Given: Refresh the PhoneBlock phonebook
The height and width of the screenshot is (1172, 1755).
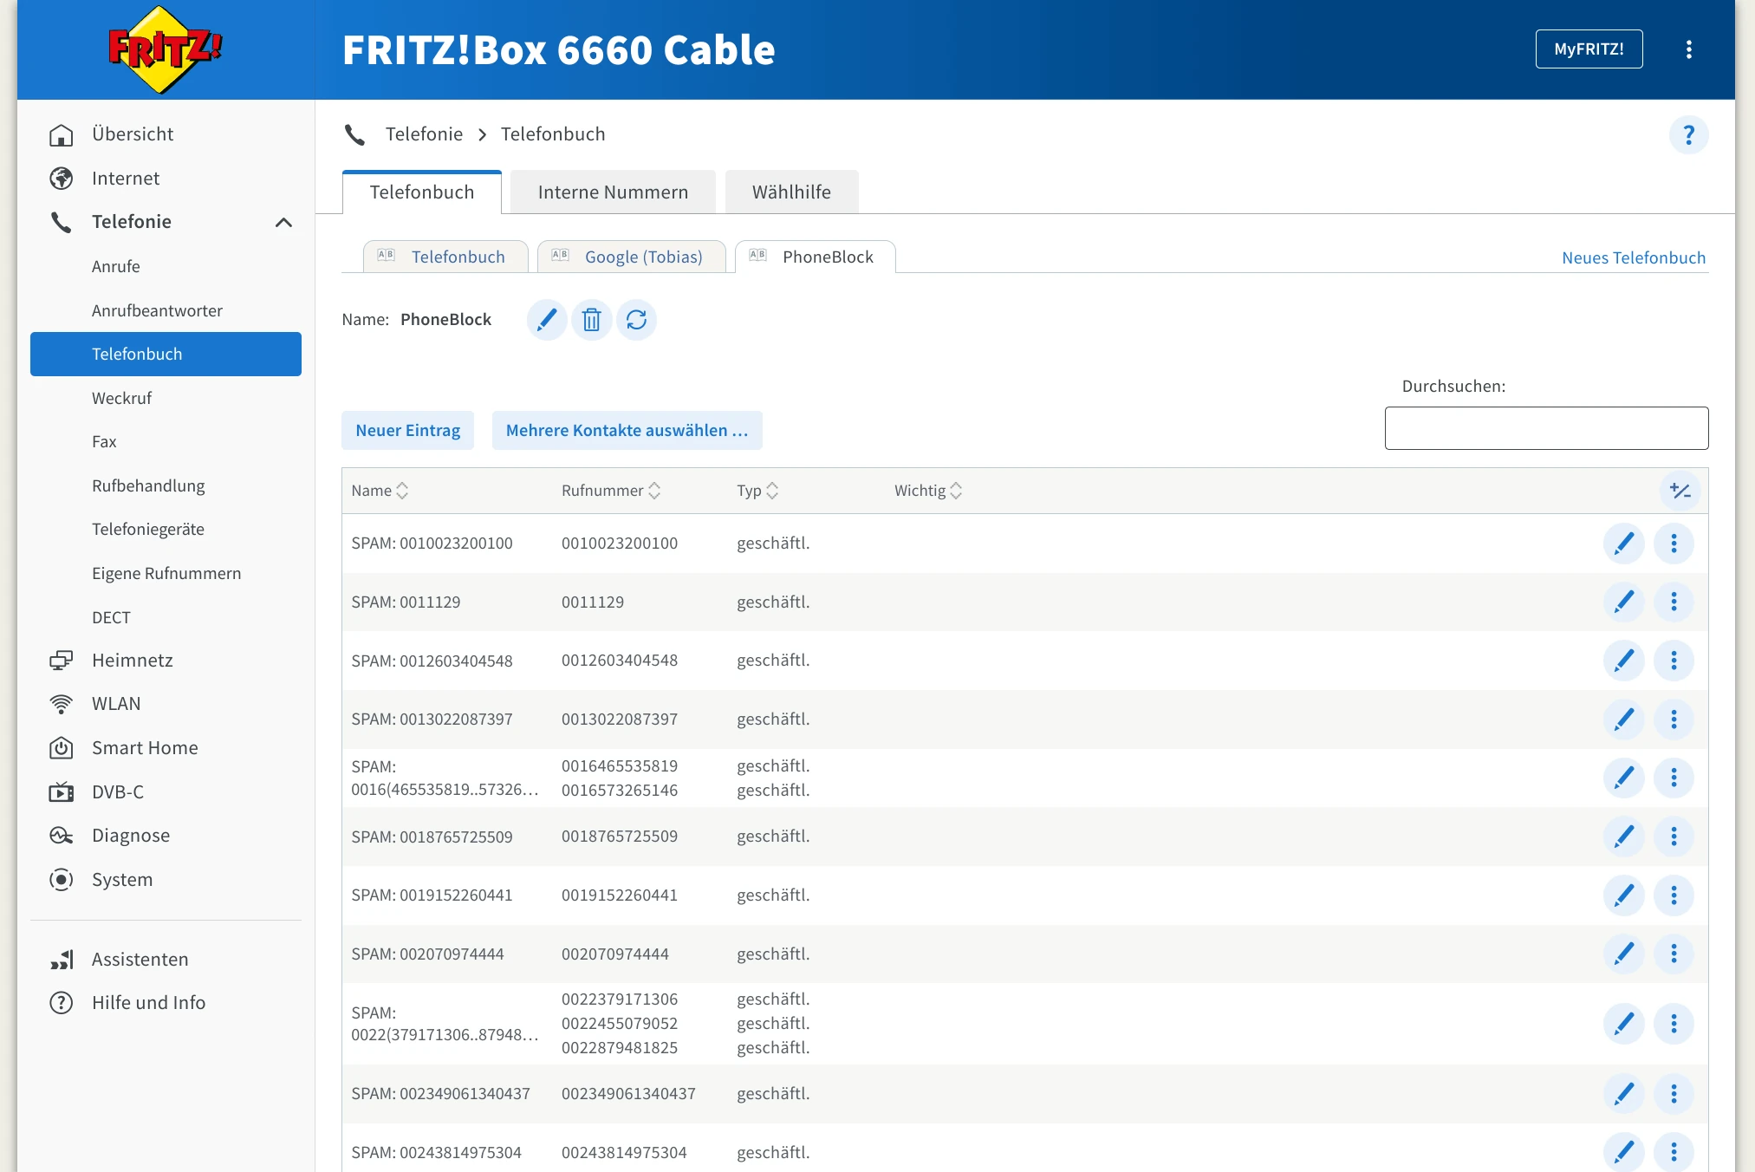Looking at the screenshot, I should 636,320.
